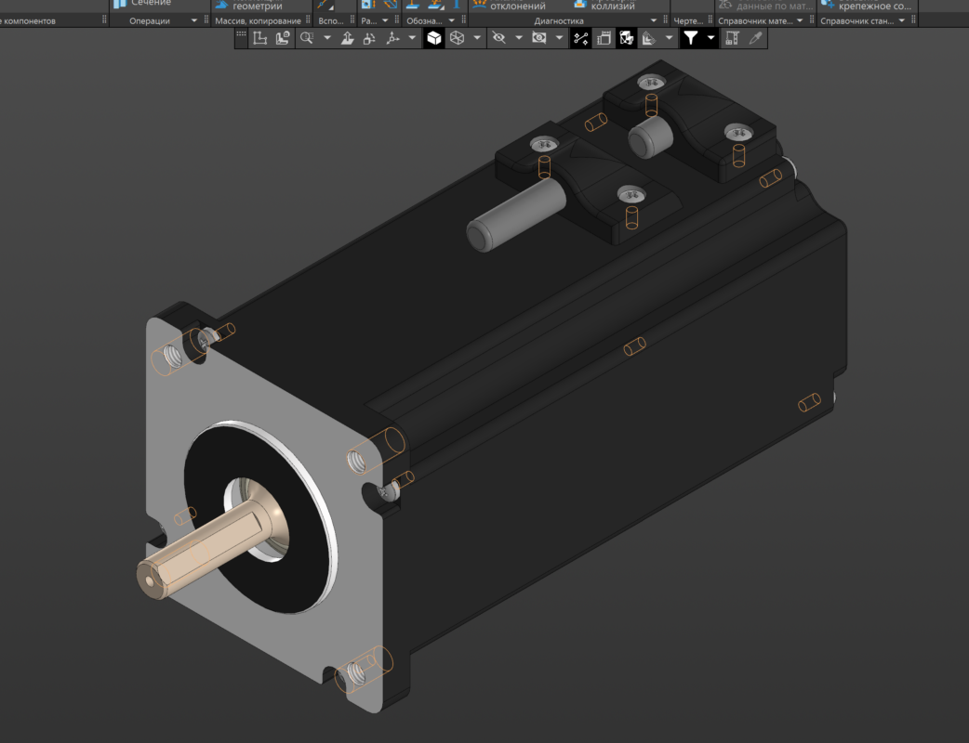Screen dimensions: 969x743
Task: Click the rotate view icon
Action: click(x=369, y=38)
